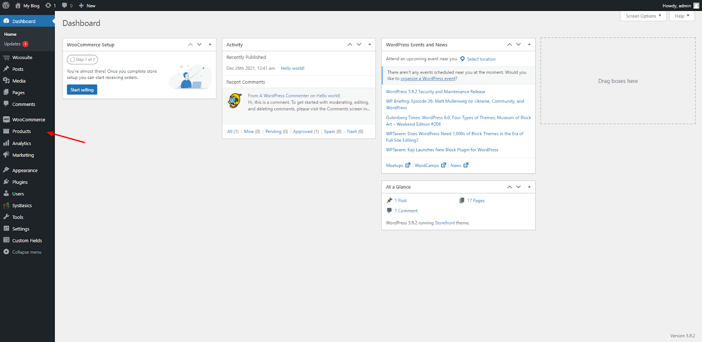
Task: Open the Products menu label
Action: click(x=21, y=132)
